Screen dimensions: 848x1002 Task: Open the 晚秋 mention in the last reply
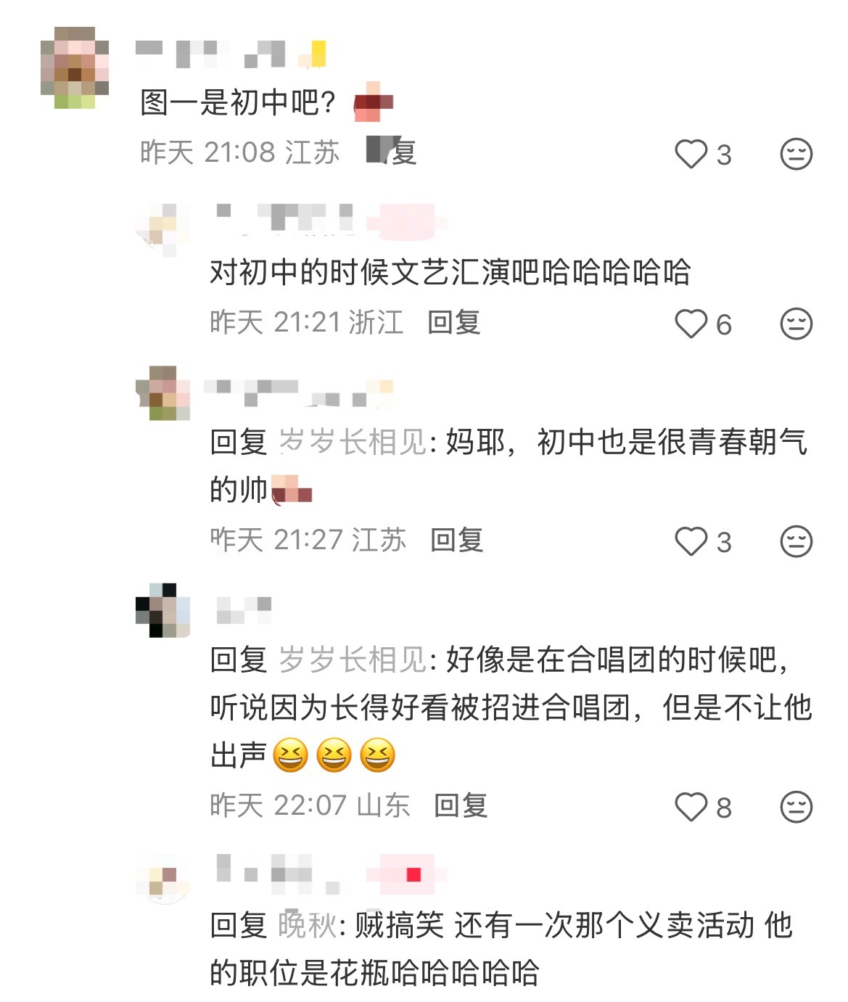point(308,925)
